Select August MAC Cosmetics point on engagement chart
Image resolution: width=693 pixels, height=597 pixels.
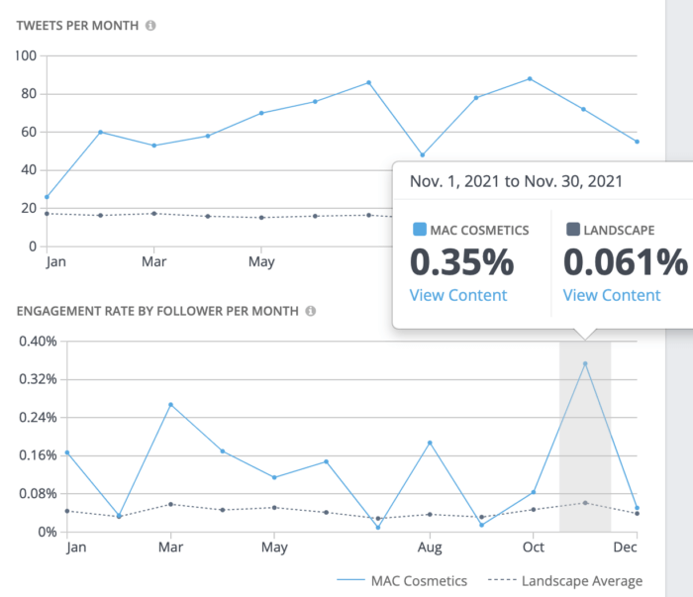pos(430,443)
